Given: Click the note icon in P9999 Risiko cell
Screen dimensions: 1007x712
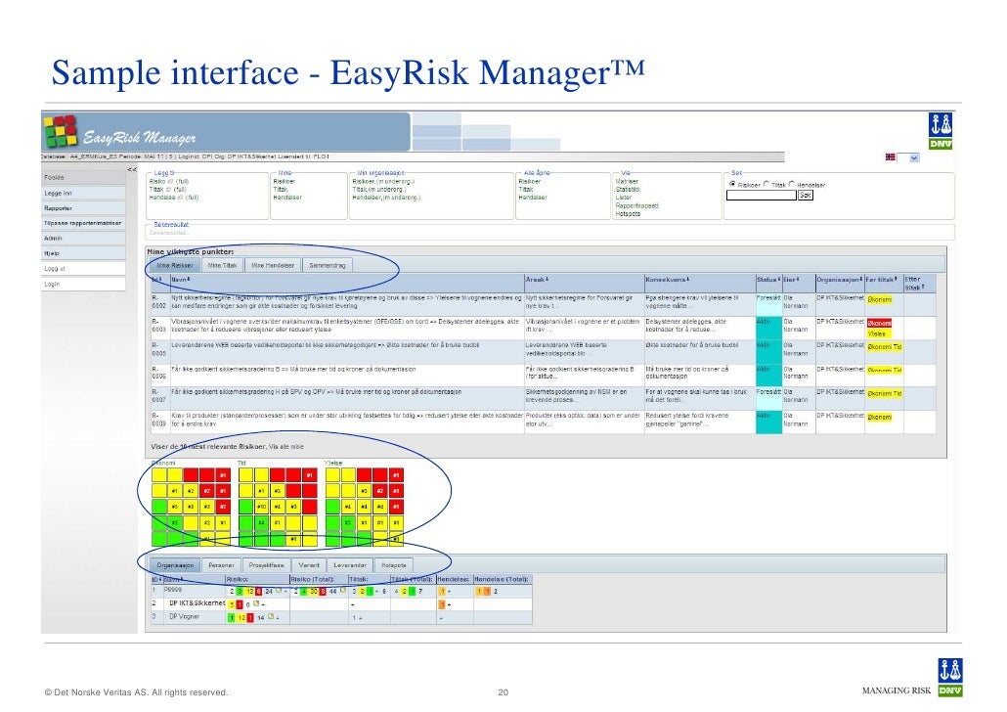Looking at the screenshot, I should pyautogui.click(x=279, y=591).
